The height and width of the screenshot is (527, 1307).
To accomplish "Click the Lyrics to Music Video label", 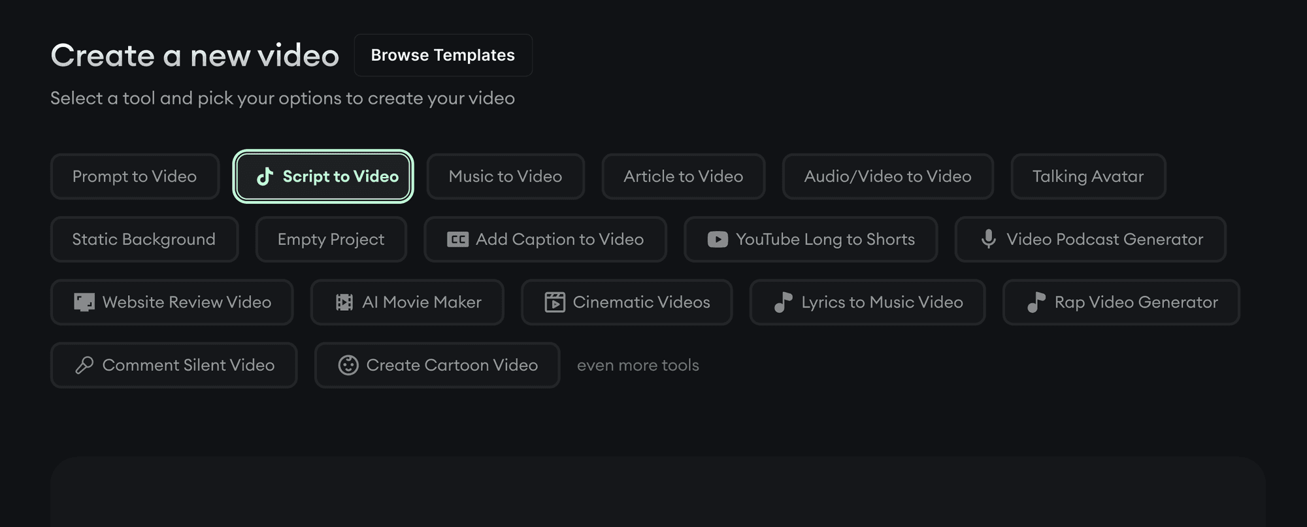I will click(x=882, y=302).
